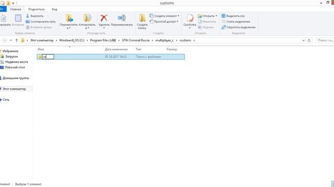Click Обратить выделение in the ribbon
The image size is (334, 187).
click(x=238, y=28)
